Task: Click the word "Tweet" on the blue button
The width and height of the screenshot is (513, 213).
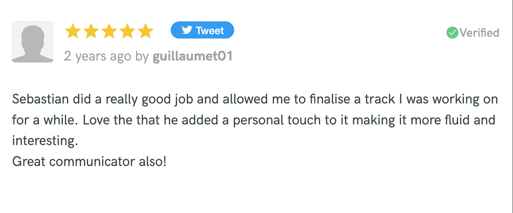Action: coord(210,31)
